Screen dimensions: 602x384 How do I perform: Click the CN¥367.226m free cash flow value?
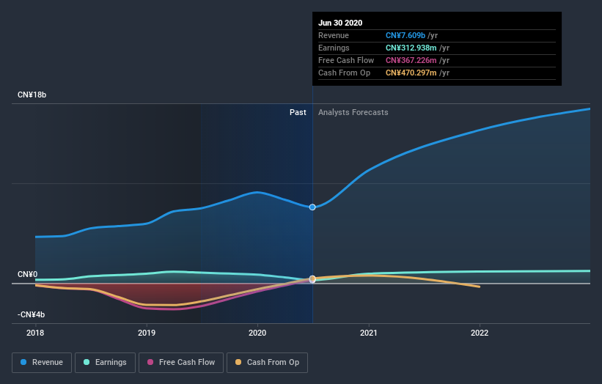pos(411,60)
